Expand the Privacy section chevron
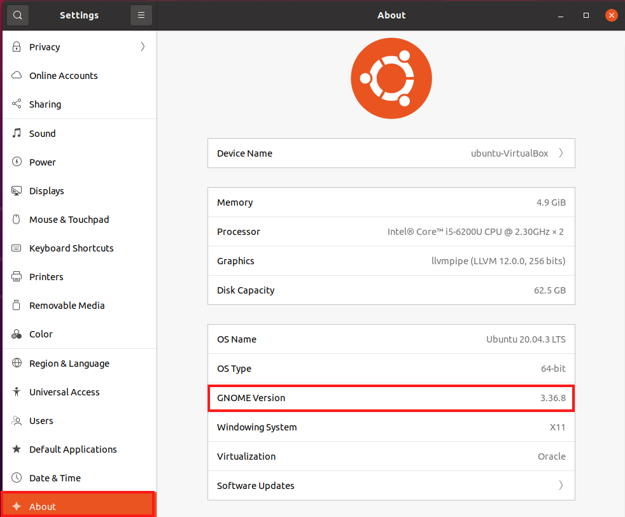 tap(143, 46)
